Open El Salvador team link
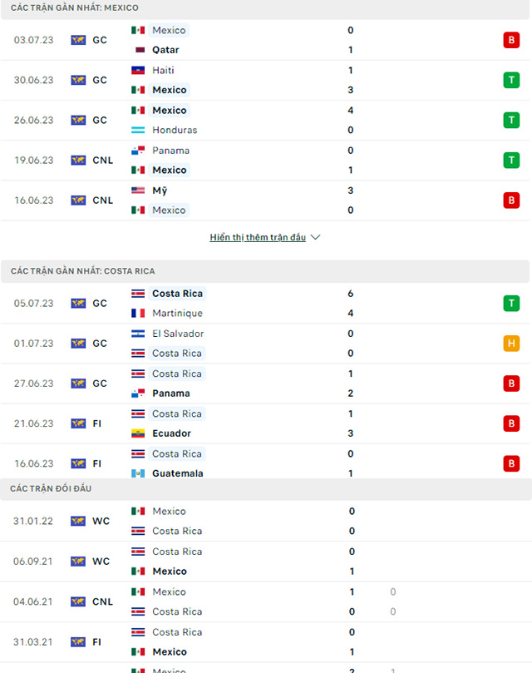The width and height of the screenshot is (532, 673). (178, 334)
